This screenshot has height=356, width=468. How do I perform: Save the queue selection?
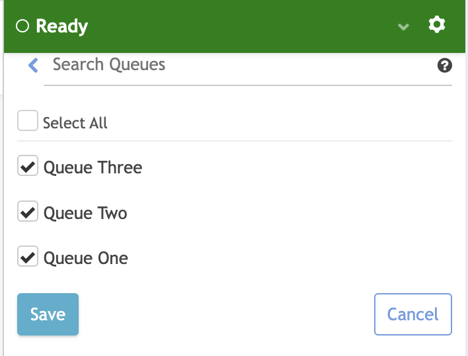48,314
